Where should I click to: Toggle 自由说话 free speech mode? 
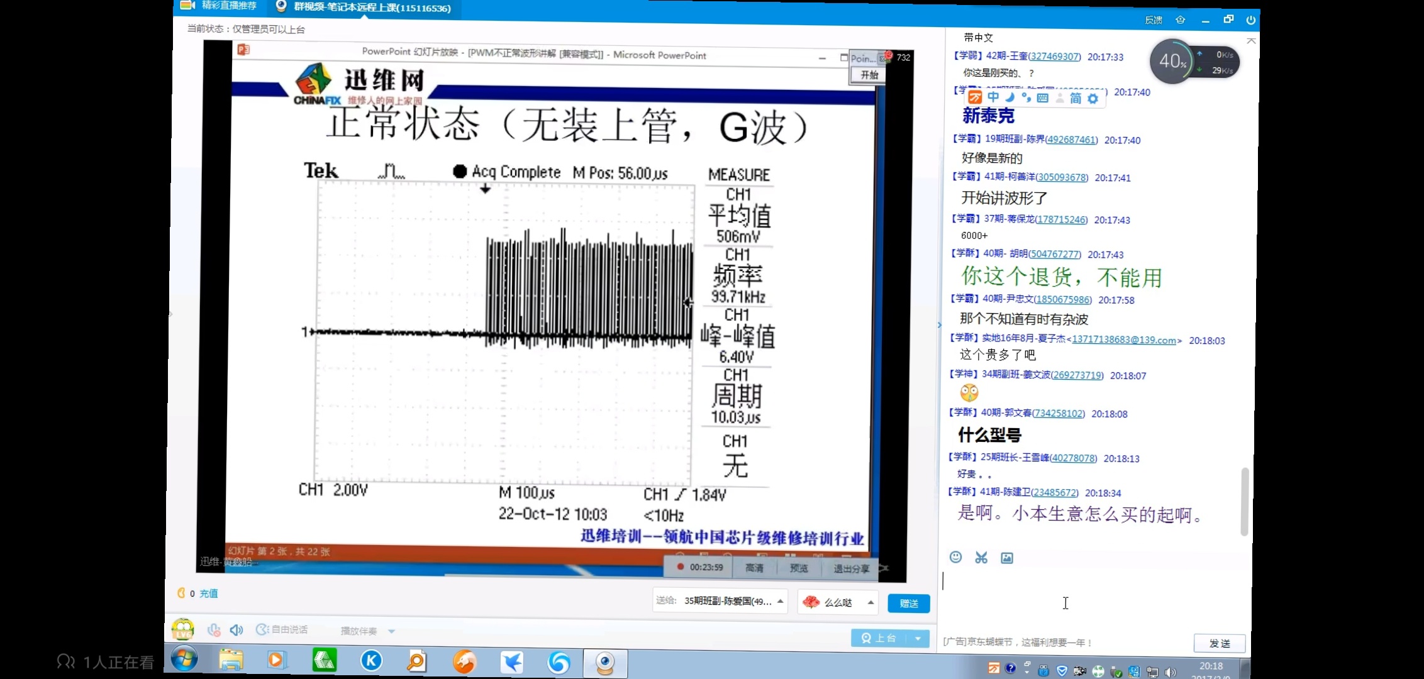coord(282,629)
